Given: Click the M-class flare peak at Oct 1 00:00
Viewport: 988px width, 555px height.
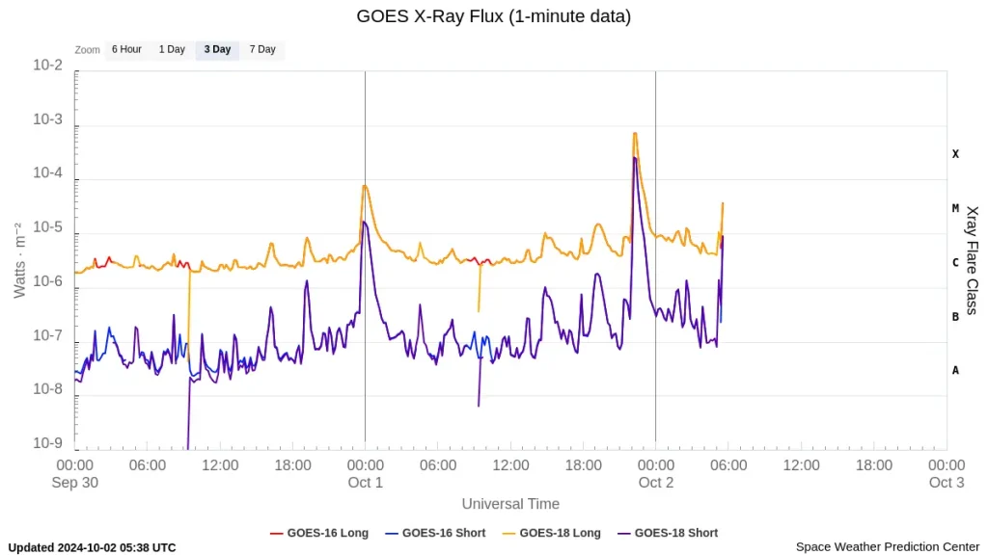Looking at the screenshot, I should [365, 185].
